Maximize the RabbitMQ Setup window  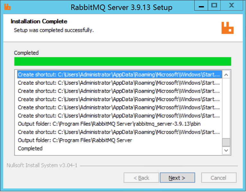point(214,5)
